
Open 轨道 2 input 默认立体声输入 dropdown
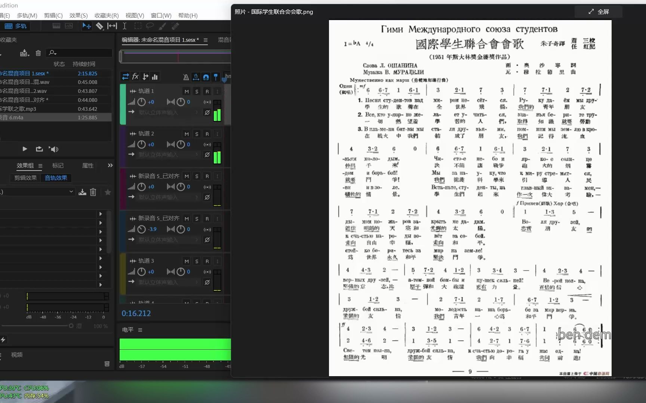[168, 154]
